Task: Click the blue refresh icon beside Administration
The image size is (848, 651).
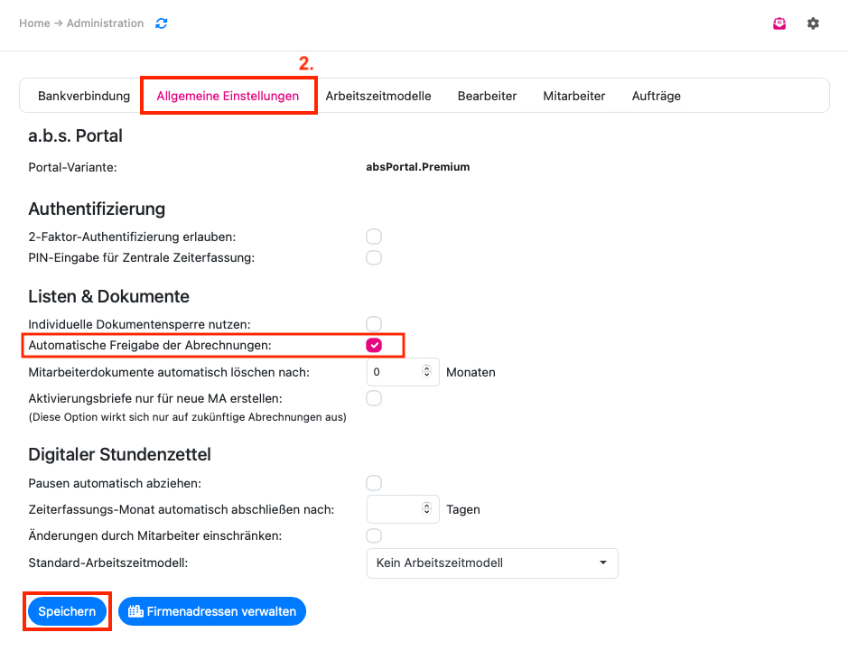Action: [x=161, y=23]
